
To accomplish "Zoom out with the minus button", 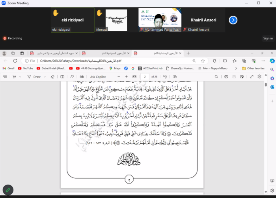I will pos(119,77).
